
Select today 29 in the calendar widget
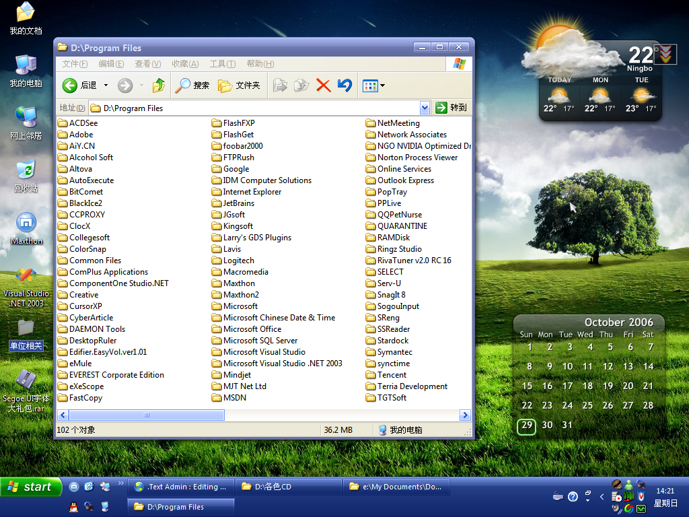526,425
